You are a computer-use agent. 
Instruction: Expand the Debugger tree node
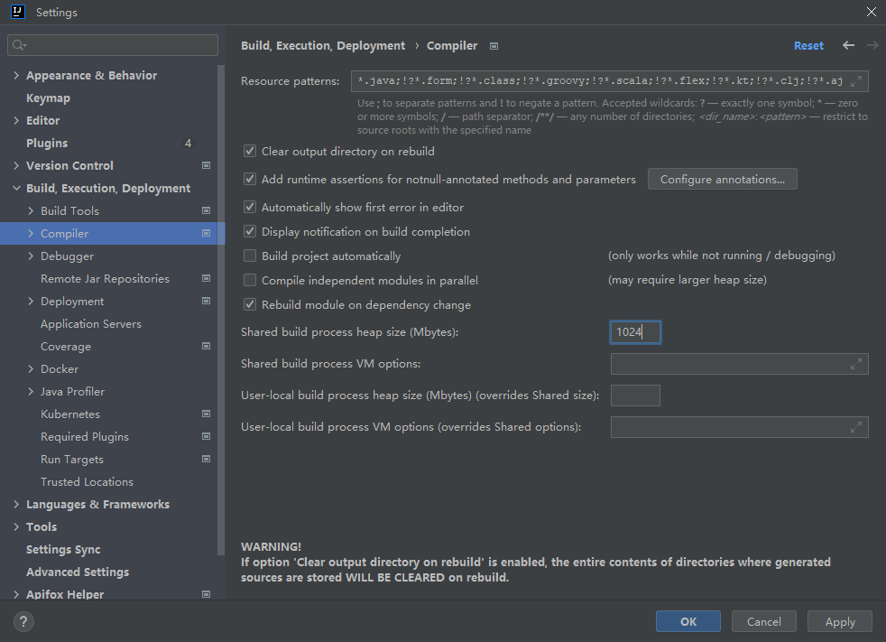31,256
